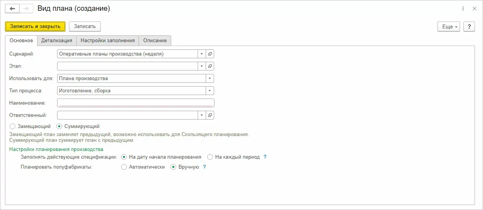Viewport: 483px width, 210px height.
Task: Open the Ответственный field selection form icon
Action: (x=210, y=115)
